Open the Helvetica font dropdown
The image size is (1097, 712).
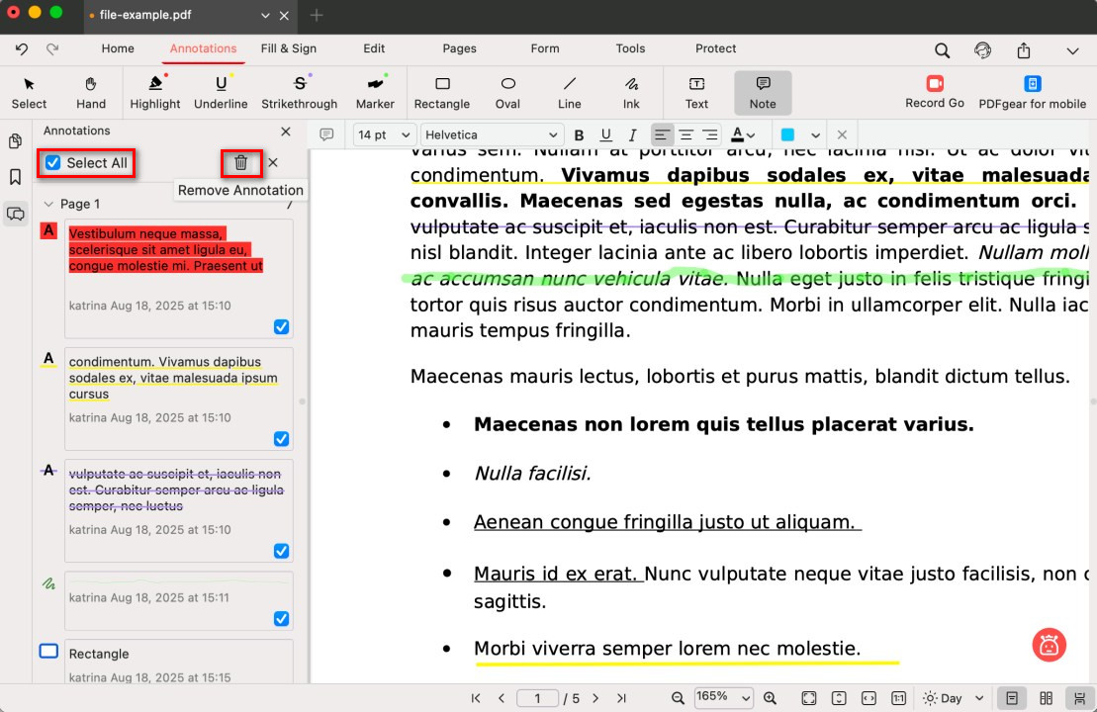(x=492, y=134)
